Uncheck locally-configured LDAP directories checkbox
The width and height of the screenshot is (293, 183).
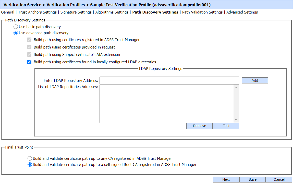click(29, 62)
